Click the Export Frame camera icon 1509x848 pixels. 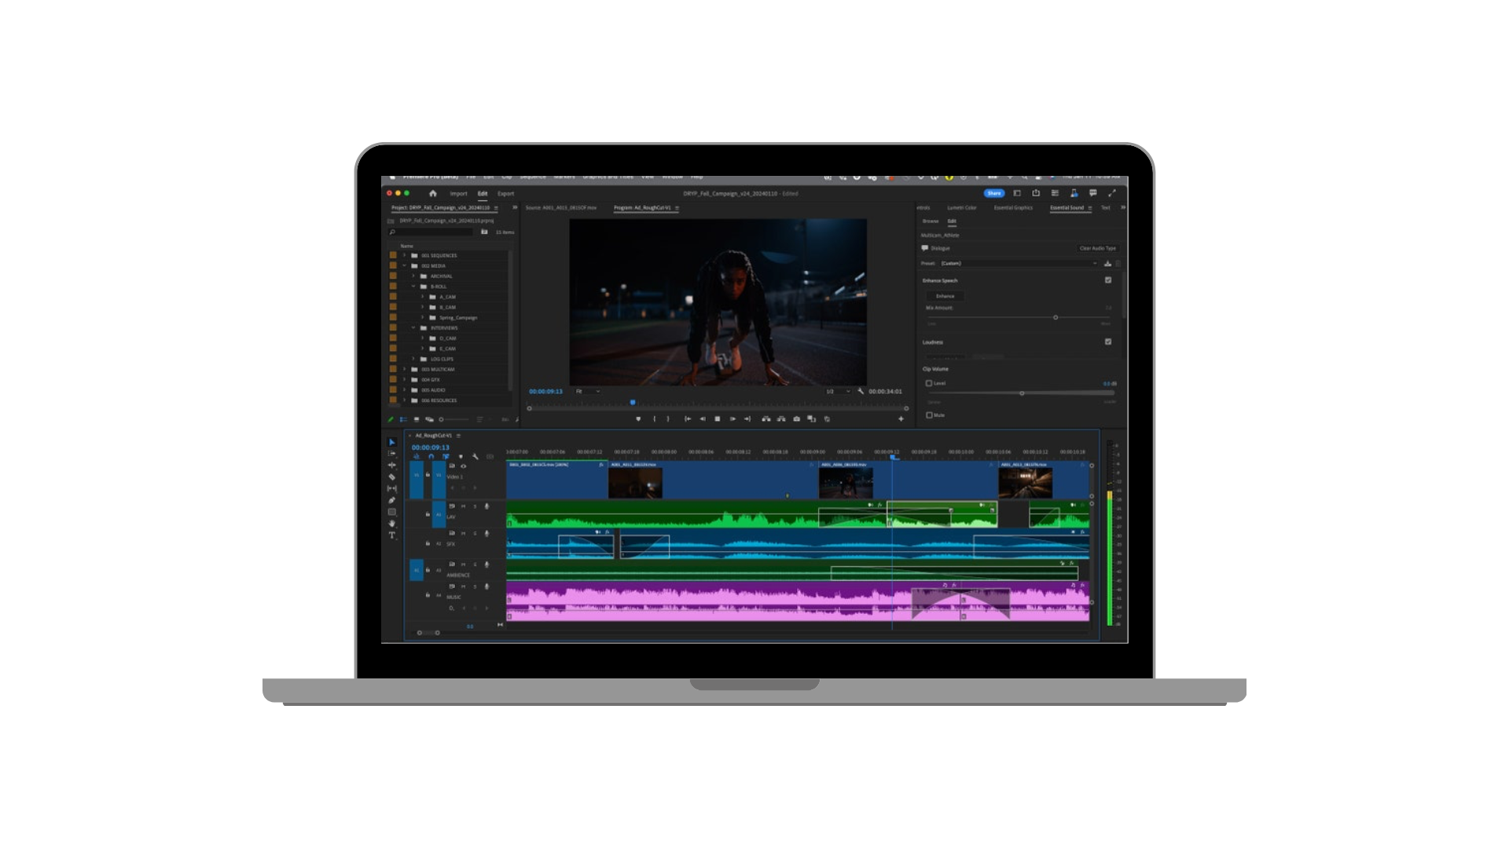pos(796,419)
